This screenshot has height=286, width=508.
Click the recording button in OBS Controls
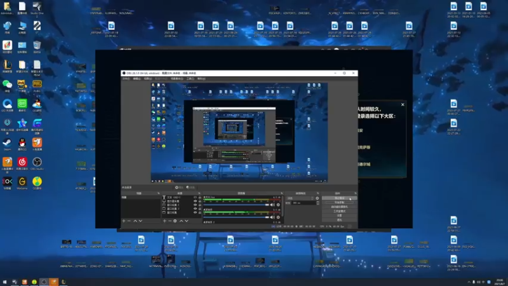339,202
